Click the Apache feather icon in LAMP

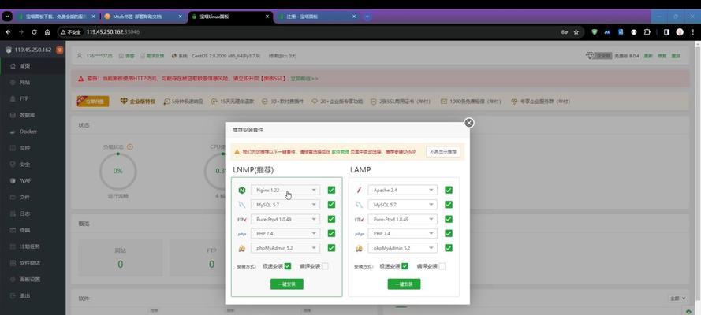click(359, 190)
